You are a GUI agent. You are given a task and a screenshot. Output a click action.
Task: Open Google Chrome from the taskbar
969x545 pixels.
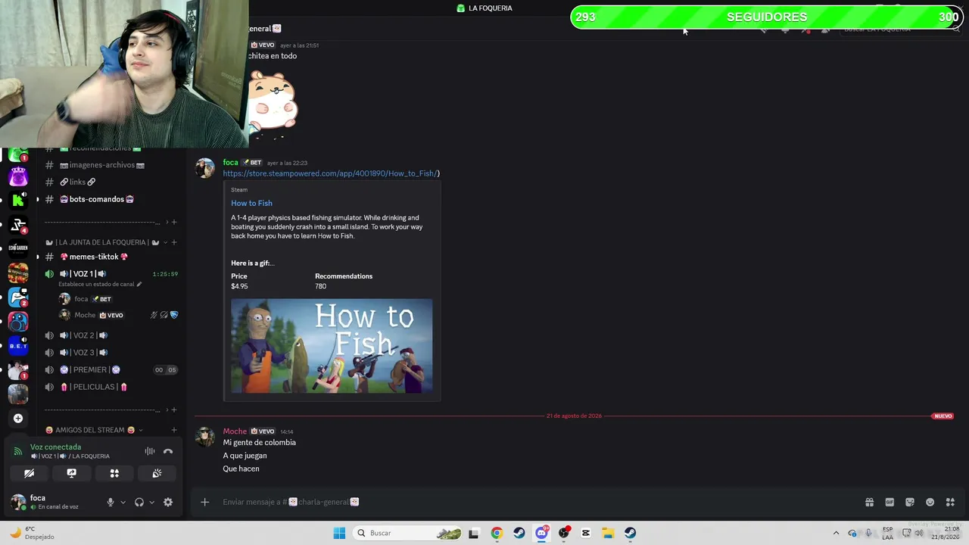pyautogui.click(x=497, y=533)
